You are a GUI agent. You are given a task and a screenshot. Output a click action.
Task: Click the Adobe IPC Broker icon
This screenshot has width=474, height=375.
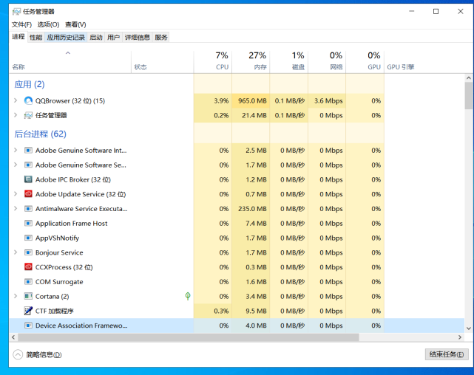(x=28, y=179)
